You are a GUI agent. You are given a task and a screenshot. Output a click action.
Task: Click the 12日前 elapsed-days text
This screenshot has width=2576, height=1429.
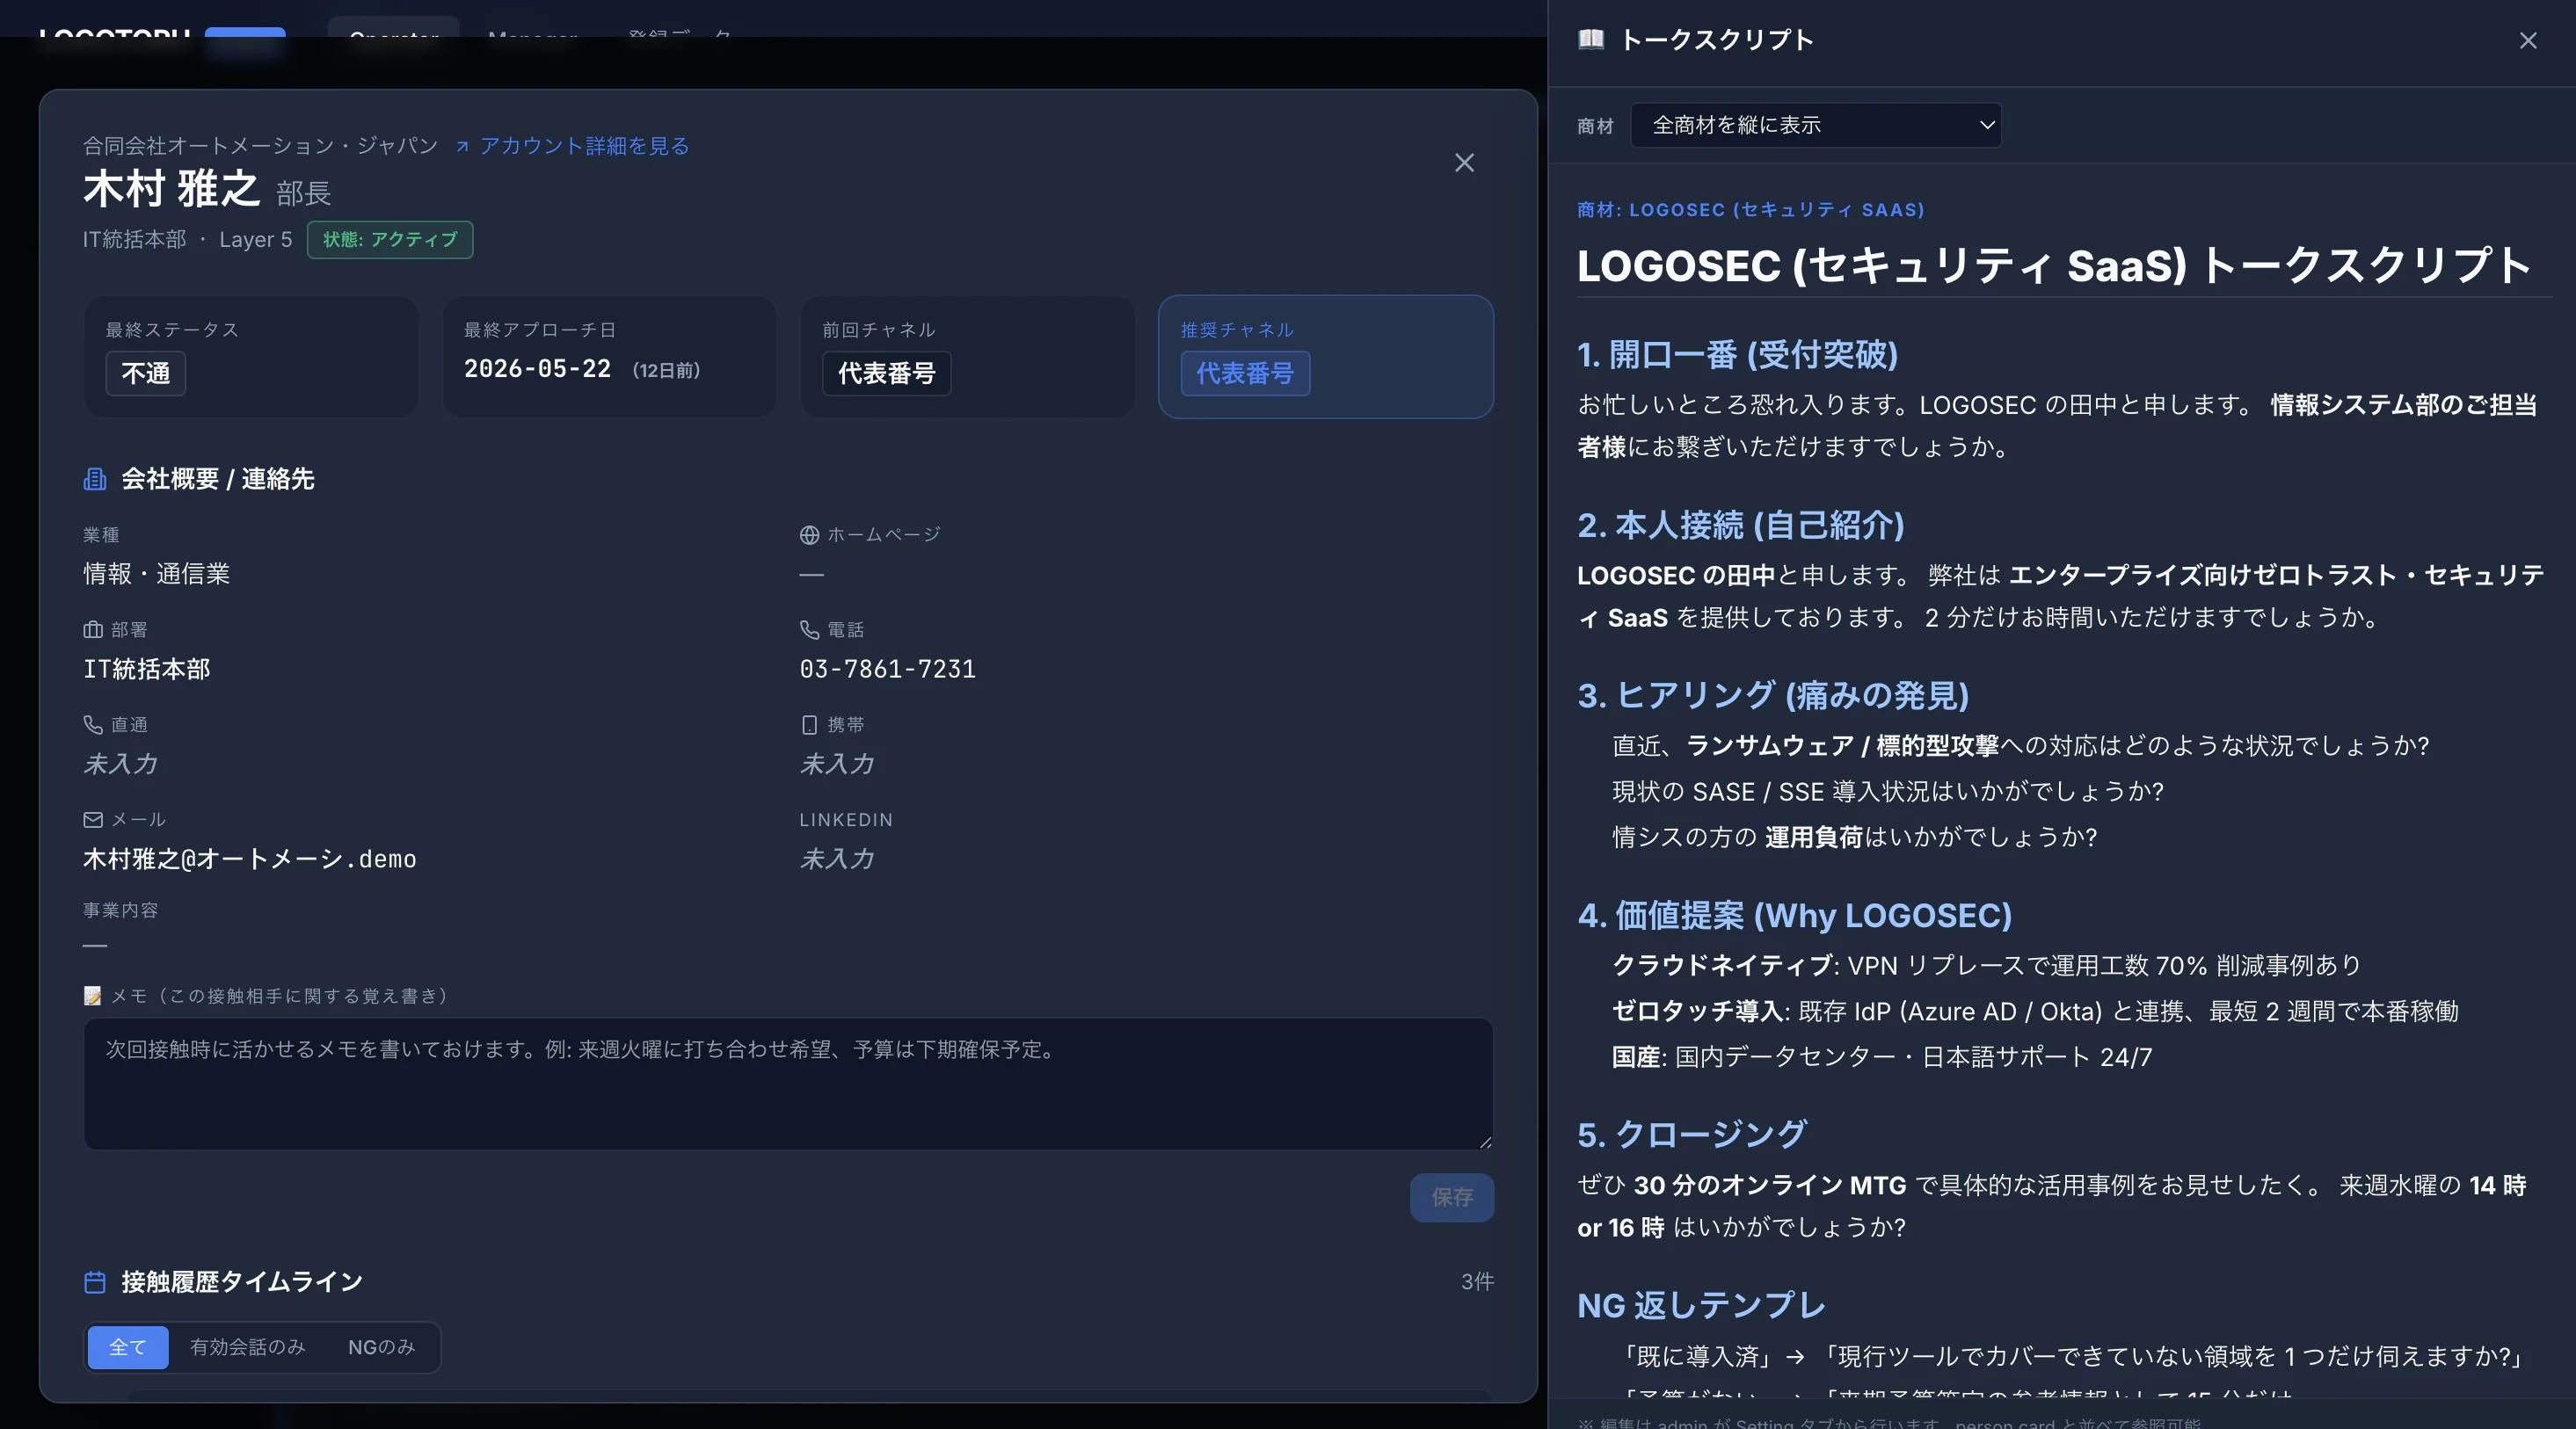[x=666, y=371]
